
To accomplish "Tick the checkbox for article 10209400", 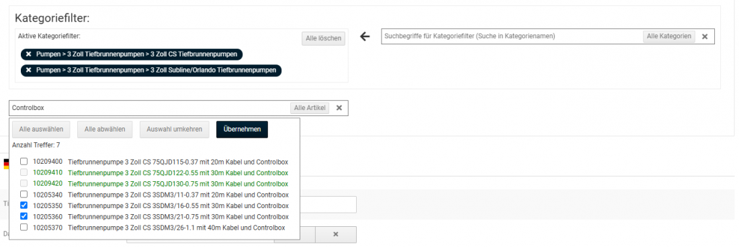I will coord(24,161).
